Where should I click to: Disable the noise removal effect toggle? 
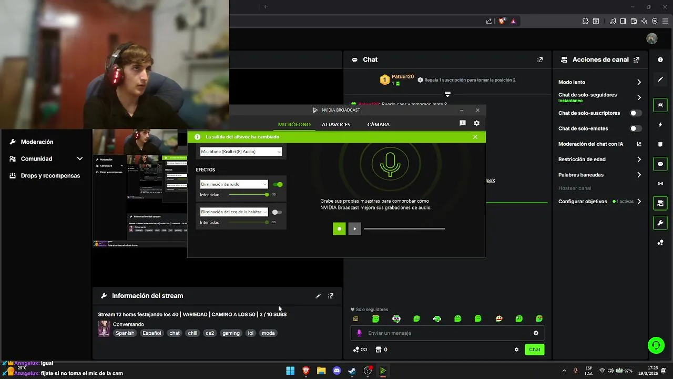278,184
